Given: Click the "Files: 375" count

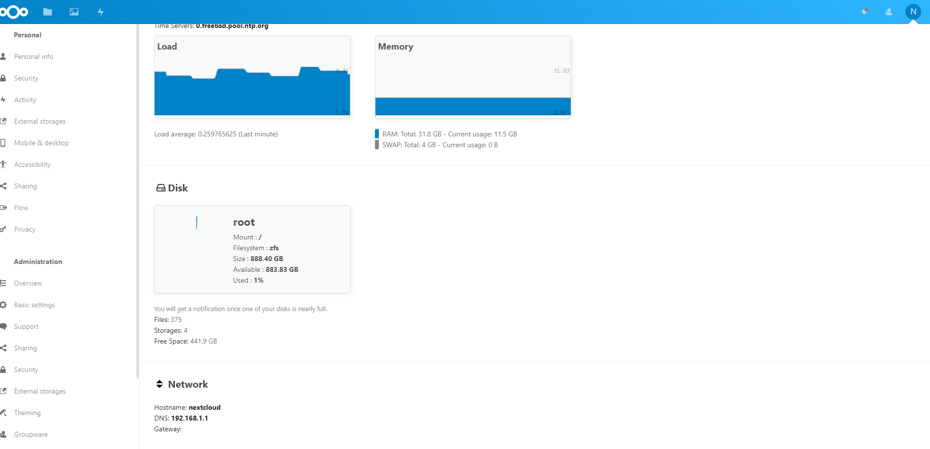Looking at the screenshot, I should pyautogui.click(x=168, y=319).
